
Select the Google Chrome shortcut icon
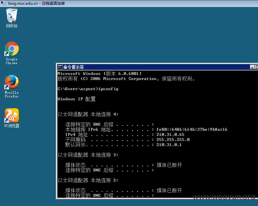tap(11, 49)
